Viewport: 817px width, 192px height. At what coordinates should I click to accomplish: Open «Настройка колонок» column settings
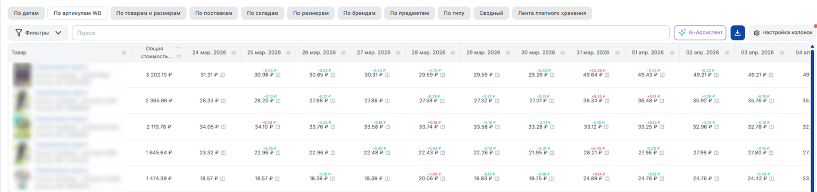[x=782, y=33]
